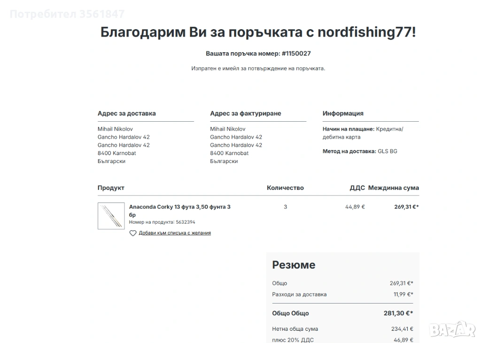The height and width of the screenshot is (343, 481).
Task: Click the "Междинна сума" column header
Action: tap(393, 188)
